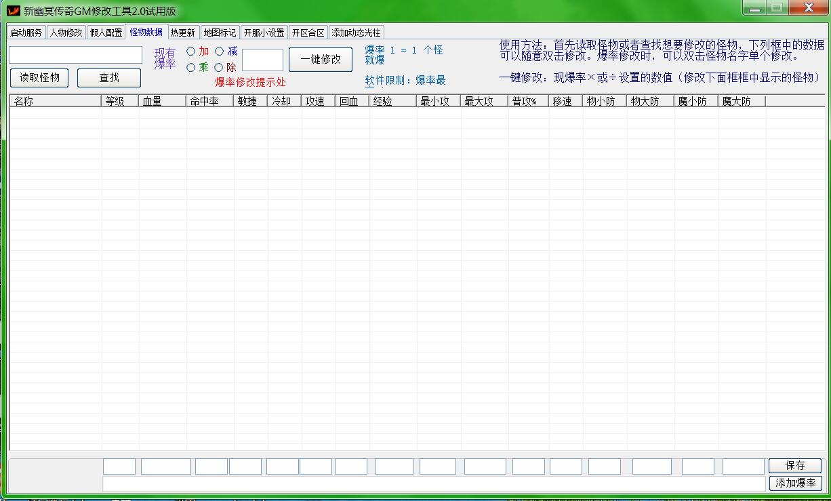Select the 减 radio button

(x=220, y=52)
